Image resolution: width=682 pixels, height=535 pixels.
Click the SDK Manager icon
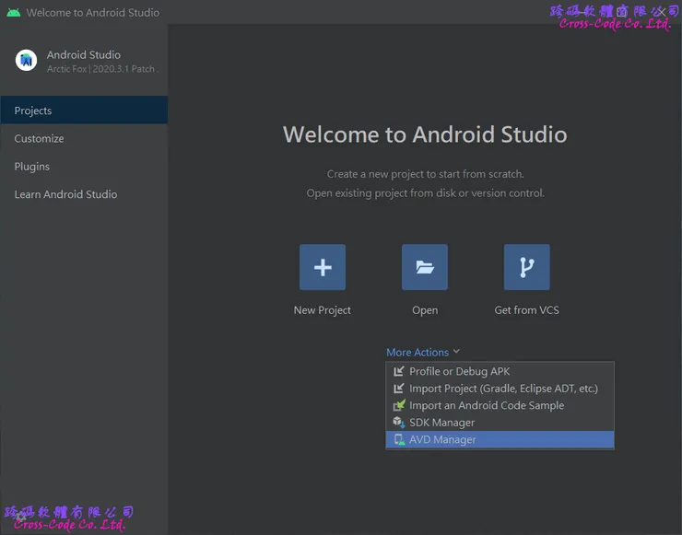pos(399,423)
